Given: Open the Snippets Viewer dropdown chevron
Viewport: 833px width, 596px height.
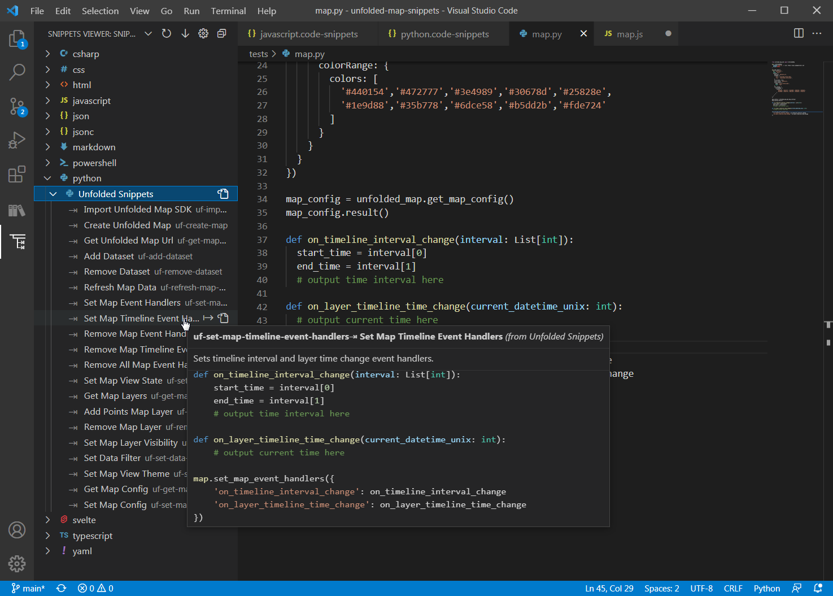Looking at the screenshot, I should point(148,34).
